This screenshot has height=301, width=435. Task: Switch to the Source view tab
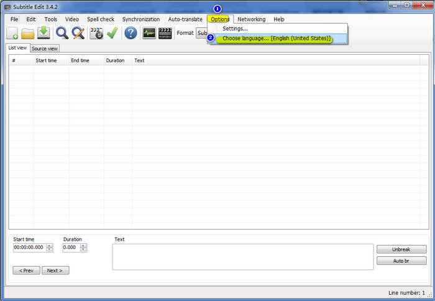(45, 49)
